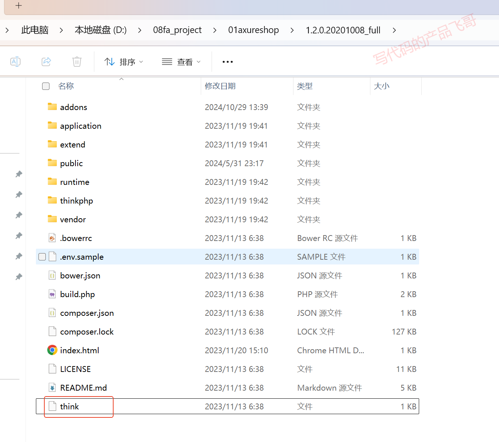Screen dimensions: 499x442
Task: Sort by 类型 column header
Action: tap(305, 86)
